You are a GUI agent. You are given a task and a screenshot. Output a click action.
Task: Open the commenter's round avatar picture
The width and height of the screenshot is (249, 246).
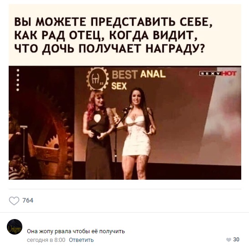15,227
